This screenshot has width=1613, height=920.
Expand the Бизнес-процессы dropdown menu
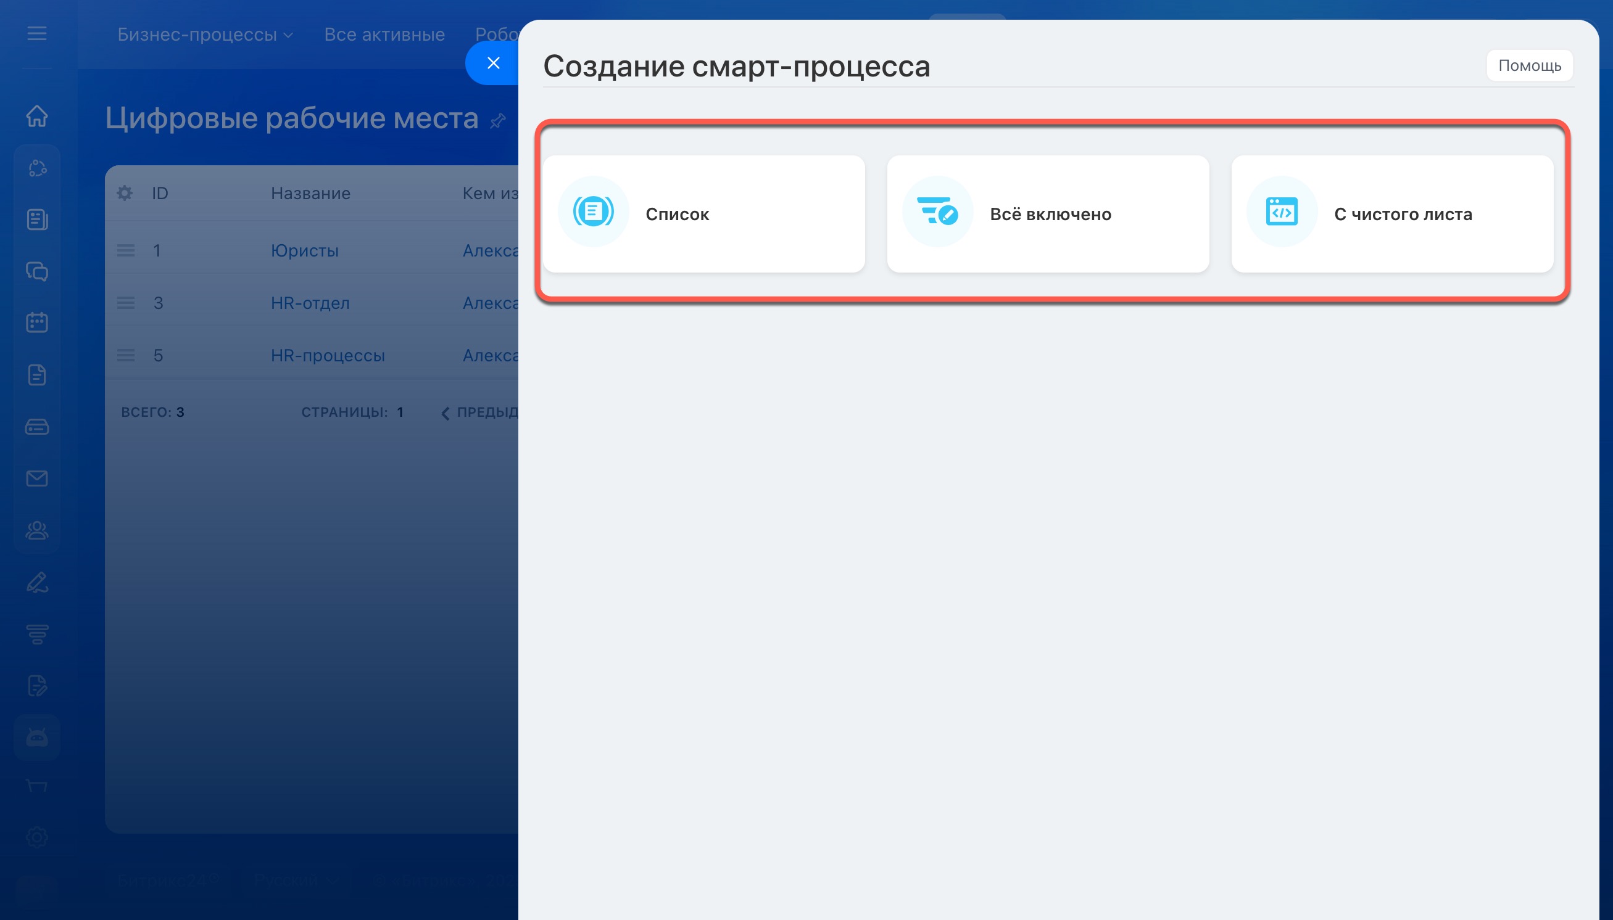tap(205, 35)
